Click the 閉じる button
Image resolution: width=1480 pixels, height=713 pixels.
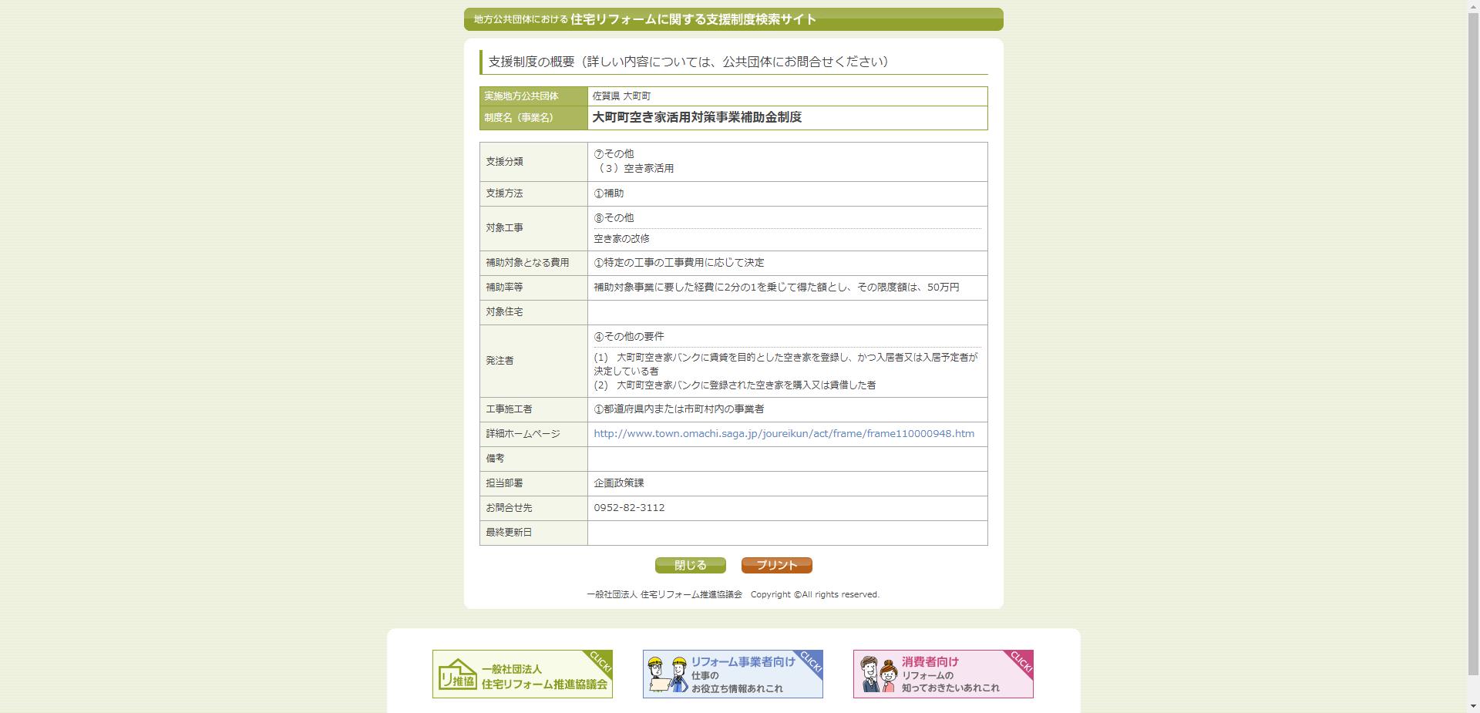point(690,565)
